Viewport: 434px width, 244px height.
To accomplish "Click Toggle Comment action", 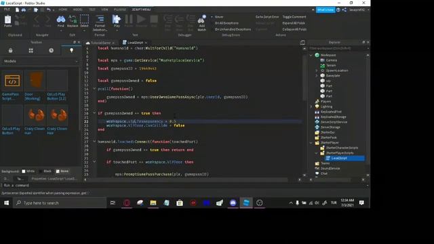I will 294,17.
